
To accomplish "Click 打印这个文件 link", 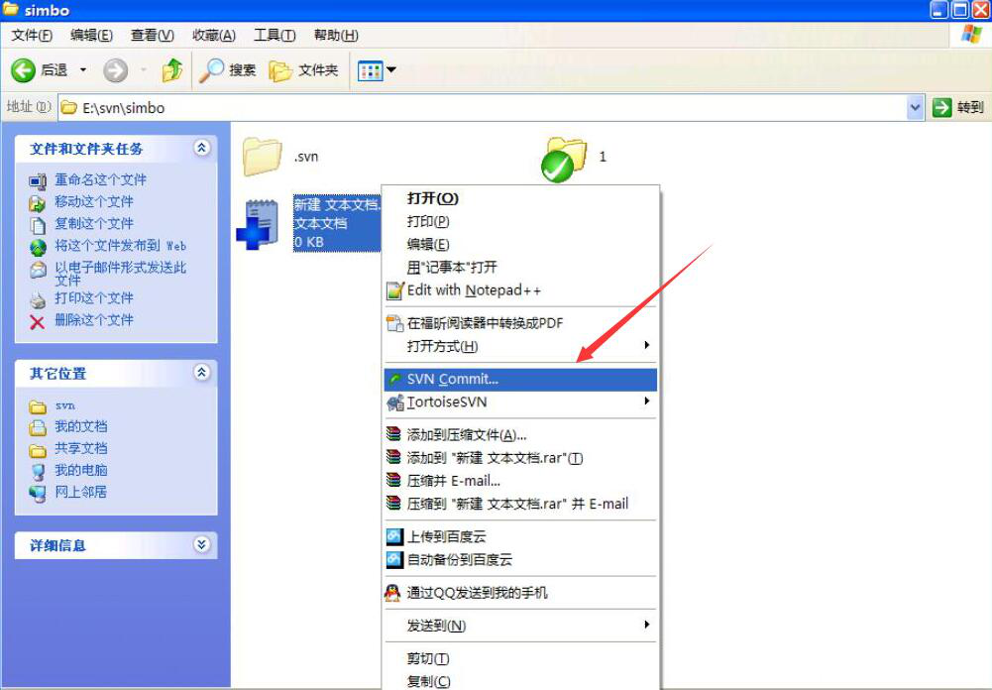I will coord(93,298).
